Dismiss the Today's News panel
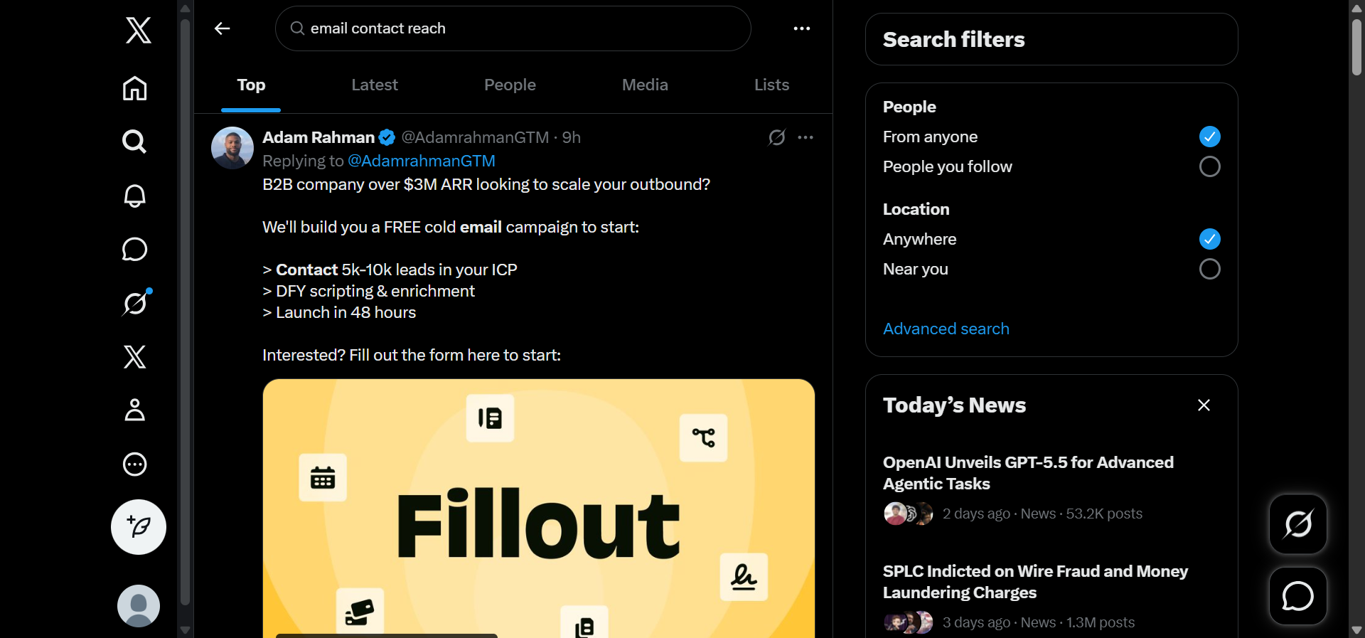Viewport: 1365px width, 638px height. tap(1203, 405)
